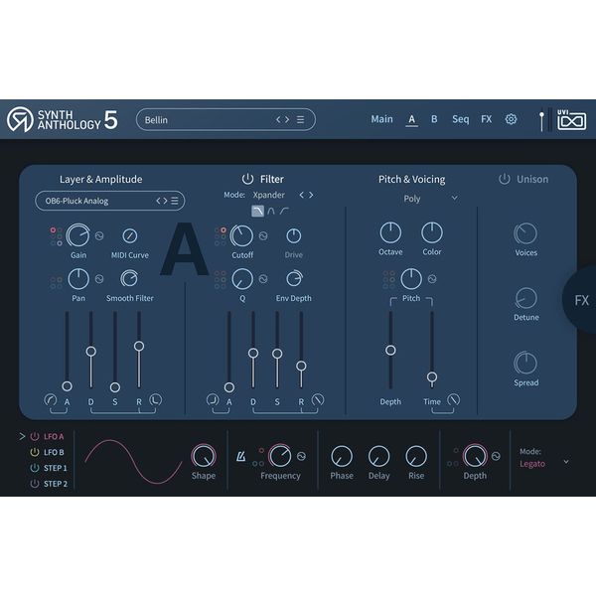Viewport: 596px width, 596px height.
Task: Click the Synth Anthology 5 logo
Action: [x=63, y=120]
